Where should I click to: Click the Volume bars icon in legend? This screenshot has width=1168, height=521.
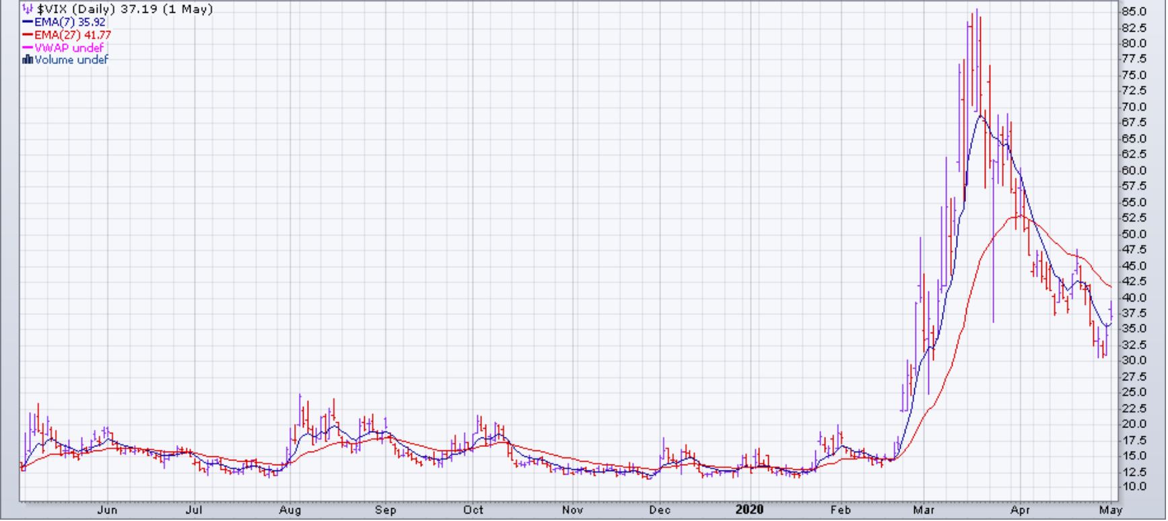click(28, 60)
